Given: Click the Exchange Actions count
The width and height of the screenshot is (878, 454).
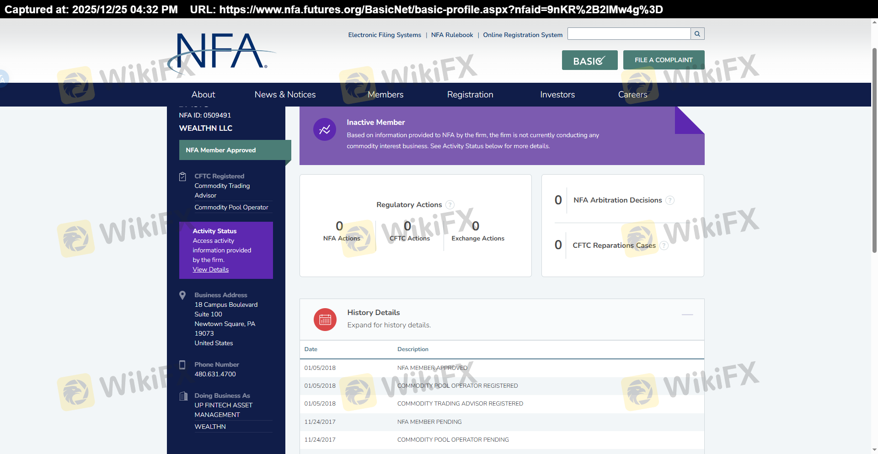Looking at the screenshot, I should (x=476, y=226).
